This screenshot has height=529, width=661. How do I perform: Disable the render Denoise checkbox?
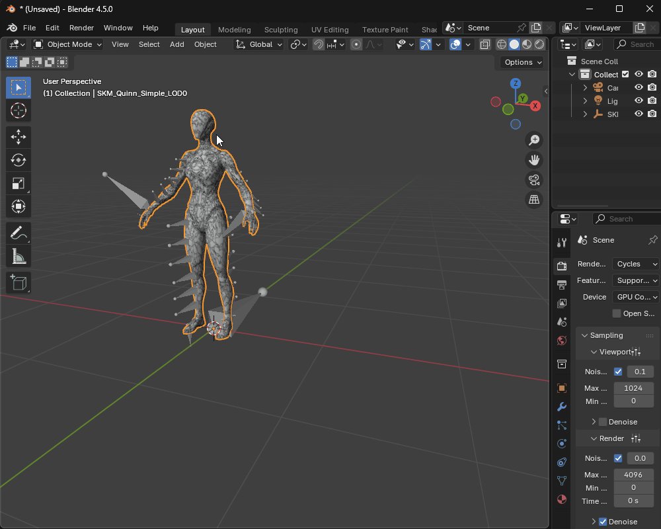click(602, 522)
